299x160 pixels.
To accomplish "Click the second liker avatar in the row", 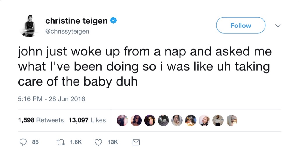I will (x=136, y=120).
